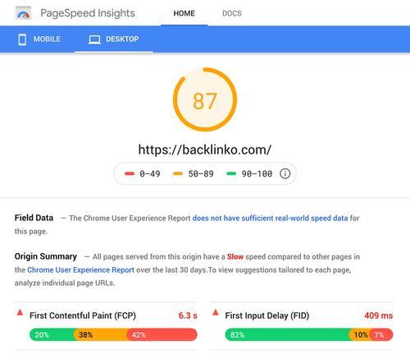Viewport: 410px width, 359px height.
Task: Click the red 42% FCP bar segment
Action: click(162, 334)
